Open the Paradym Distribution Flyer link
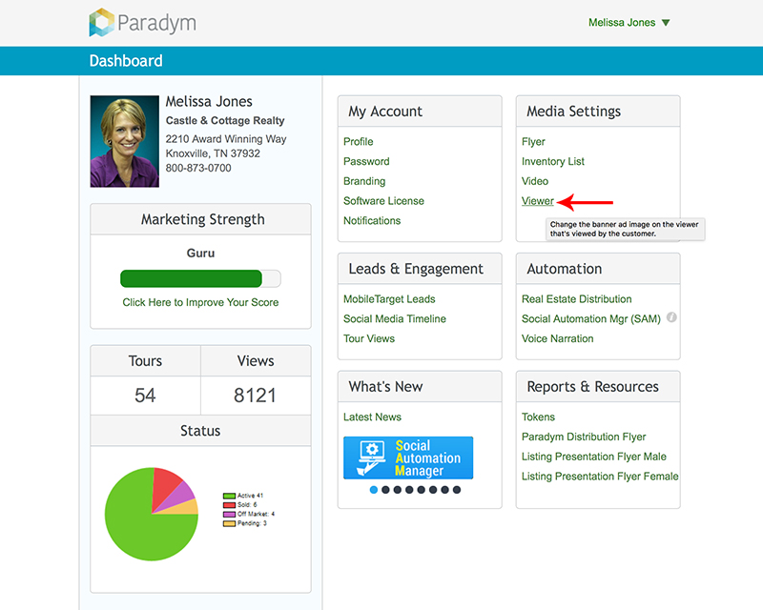Viewport: 763px width, 610px height. (584, 437)
